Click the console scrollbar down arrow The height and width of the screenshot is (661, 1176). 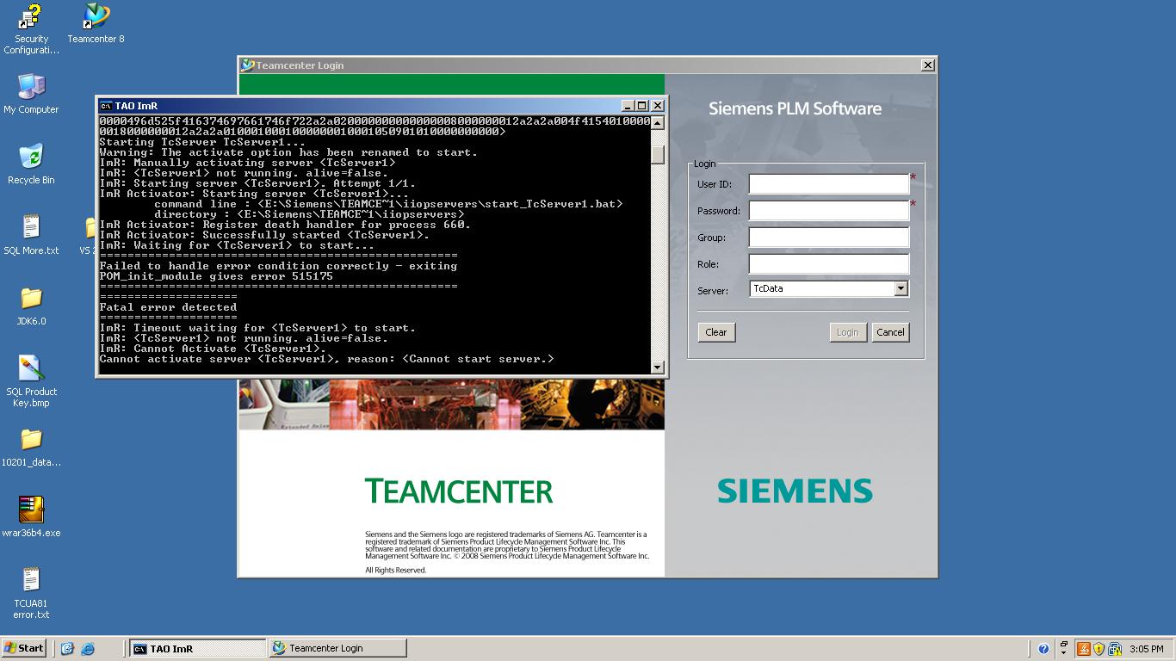pos(658,367)
